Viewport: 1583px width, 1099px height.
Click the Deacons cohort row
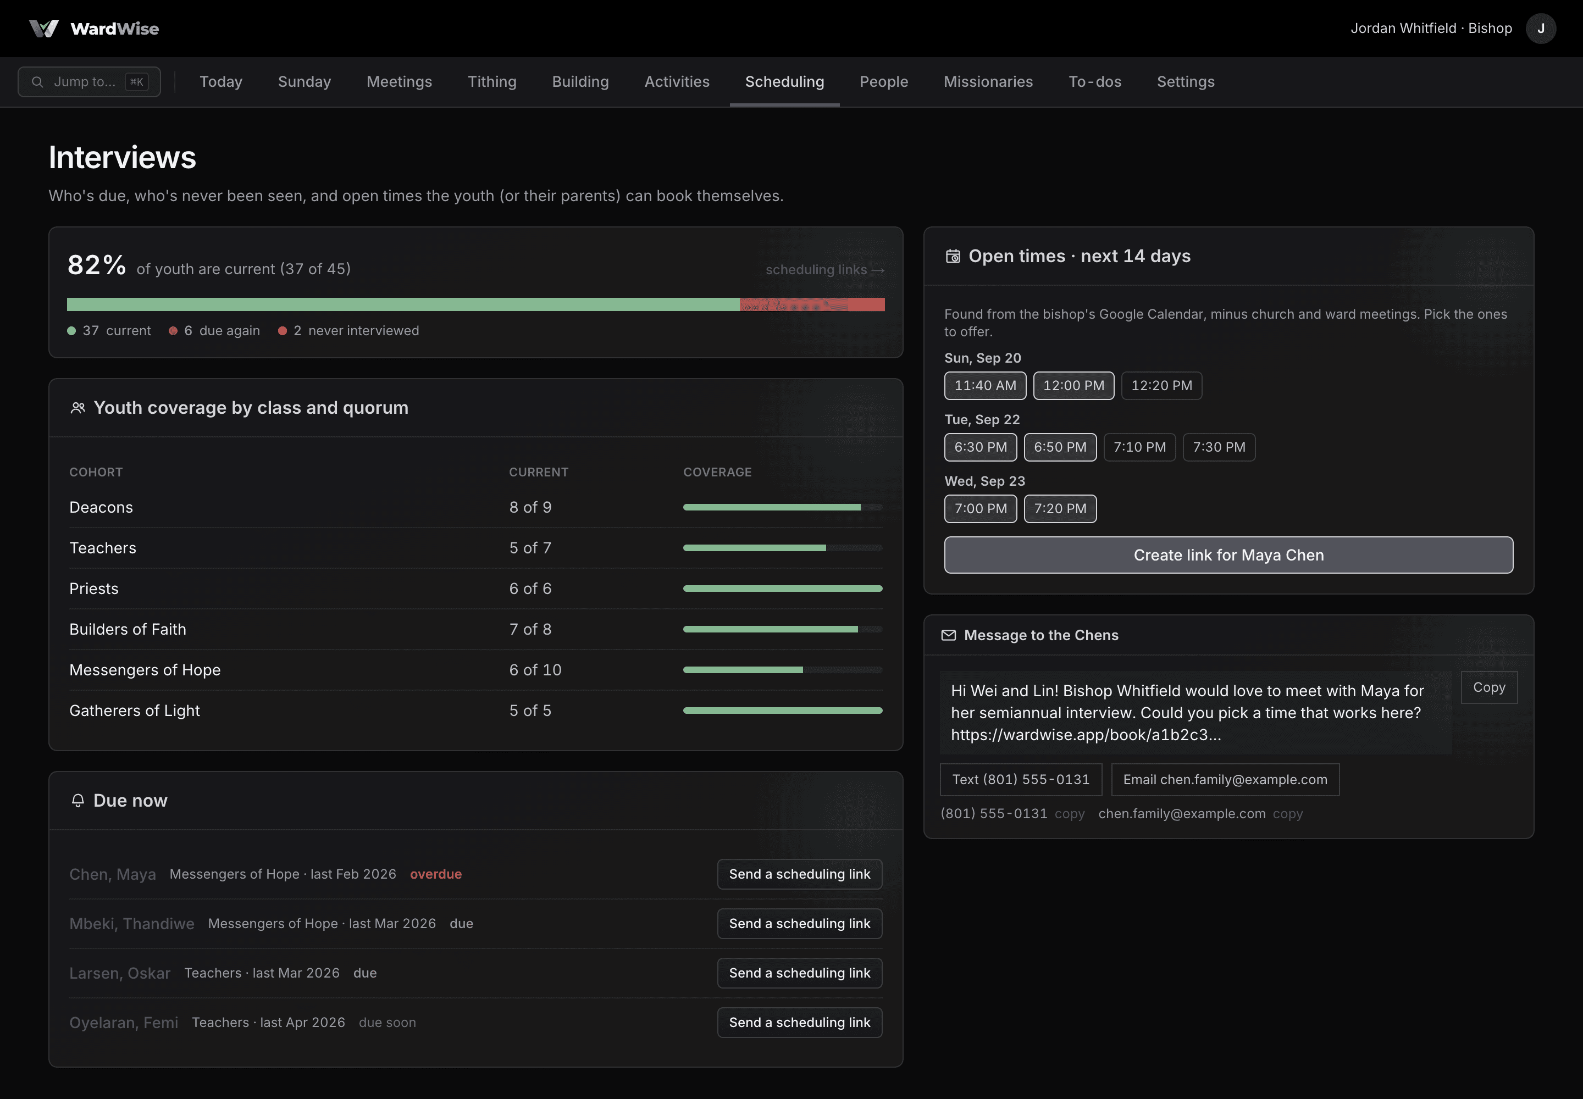click(x=476, y=508)
